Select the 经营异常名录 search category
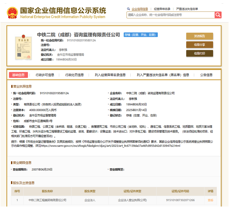 pos(162,9)
